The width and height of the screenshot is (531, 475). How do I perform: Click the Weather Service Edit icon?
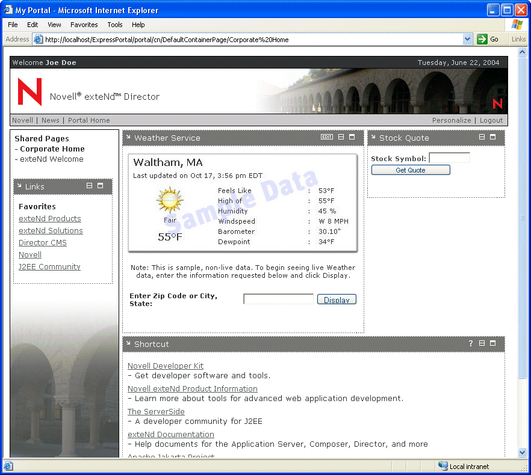[x=327, y=136]
